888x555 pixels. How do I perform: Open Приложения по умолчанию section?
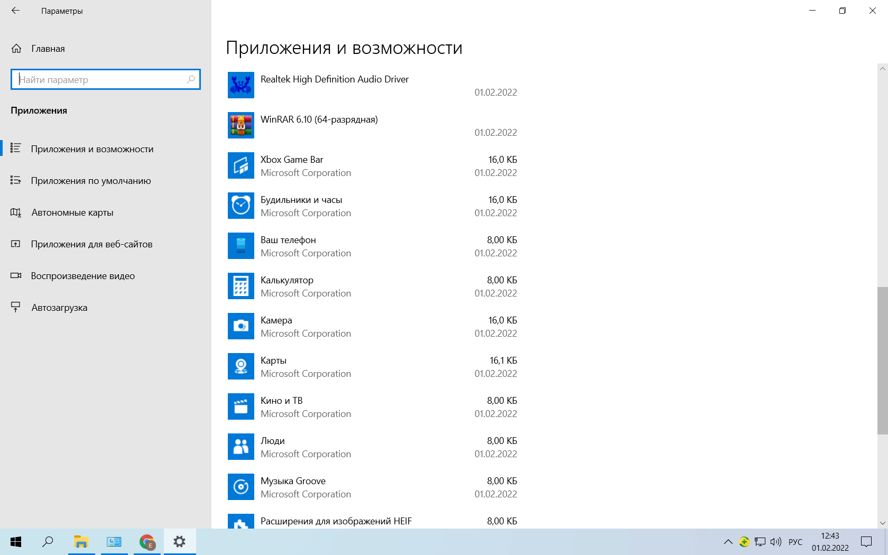coord(106,181)
